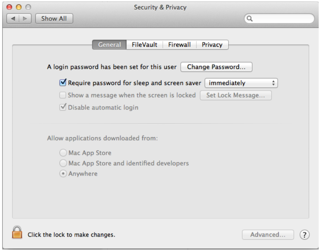
Task: Select the Anywhere radio option
Action: (63, 174)
